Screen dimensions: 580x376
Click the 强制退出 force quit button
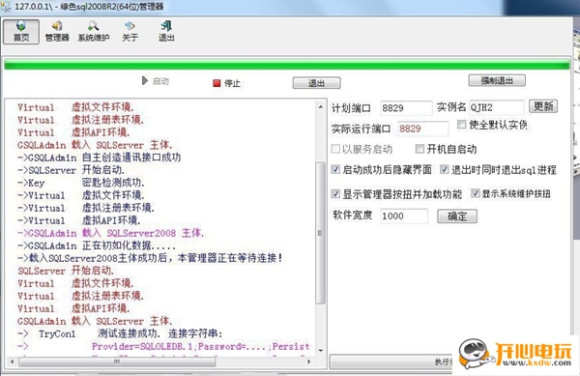497,80
